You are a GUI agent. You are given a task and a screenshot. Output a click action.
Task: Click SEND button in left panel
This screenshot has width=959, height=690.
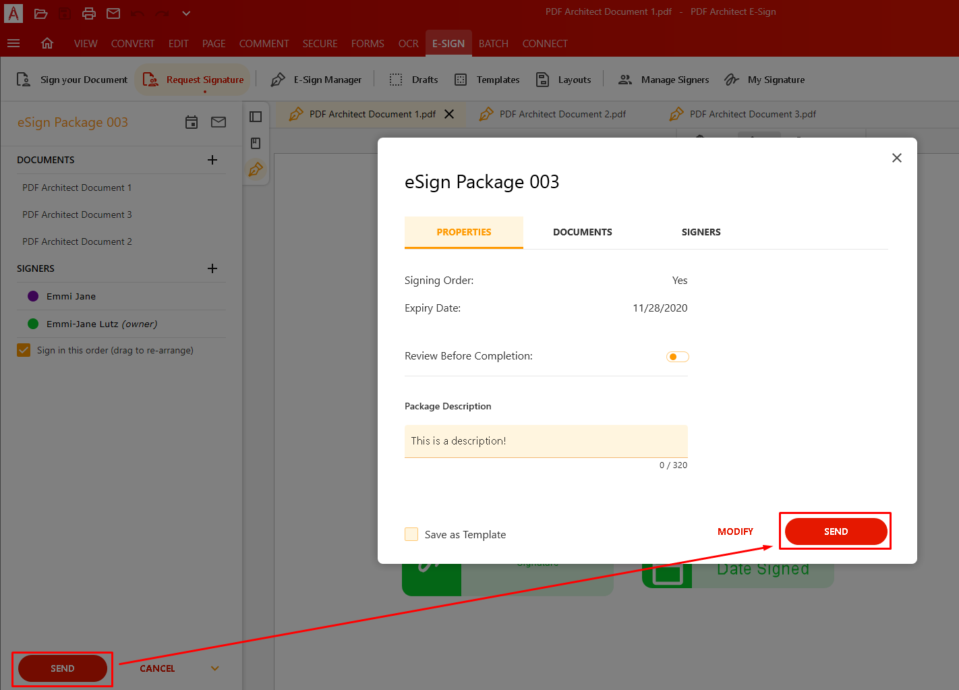63,668
